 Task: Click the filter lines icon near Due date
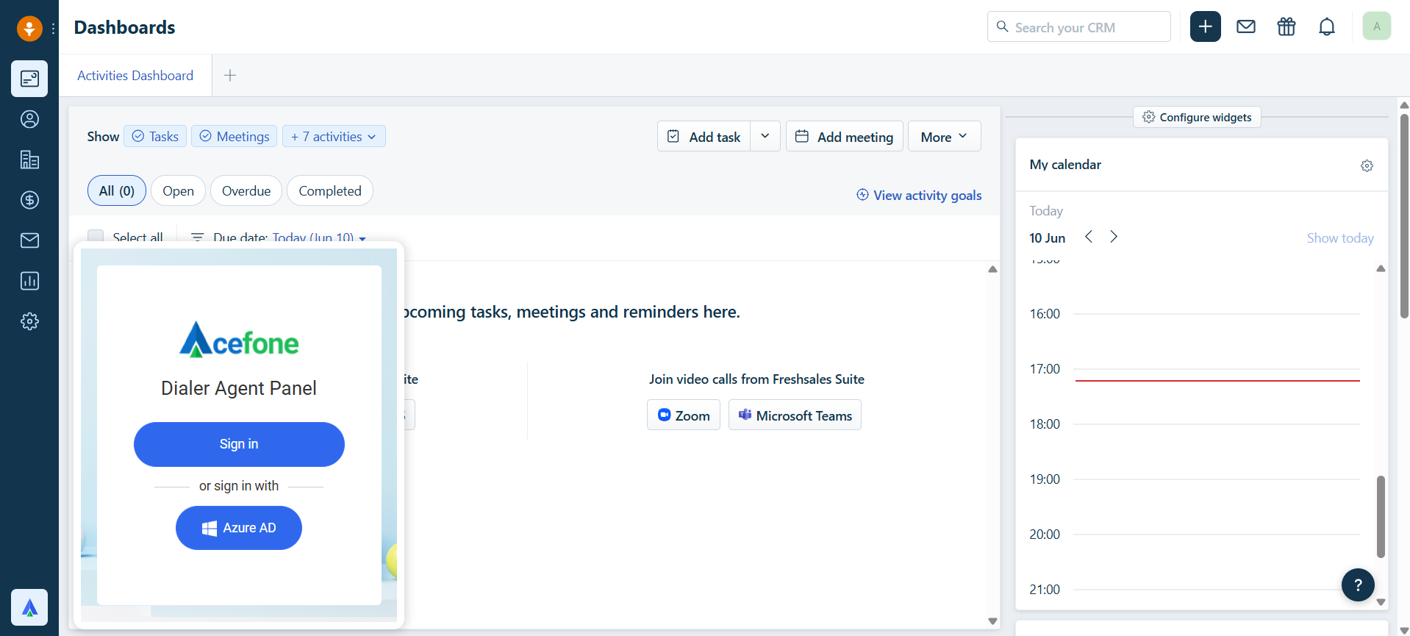click(x=197, y=237)
